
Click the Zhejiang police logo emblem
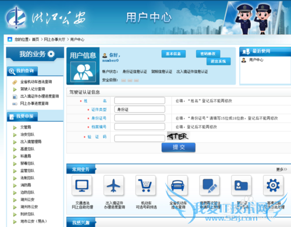[x=16, y=17]
